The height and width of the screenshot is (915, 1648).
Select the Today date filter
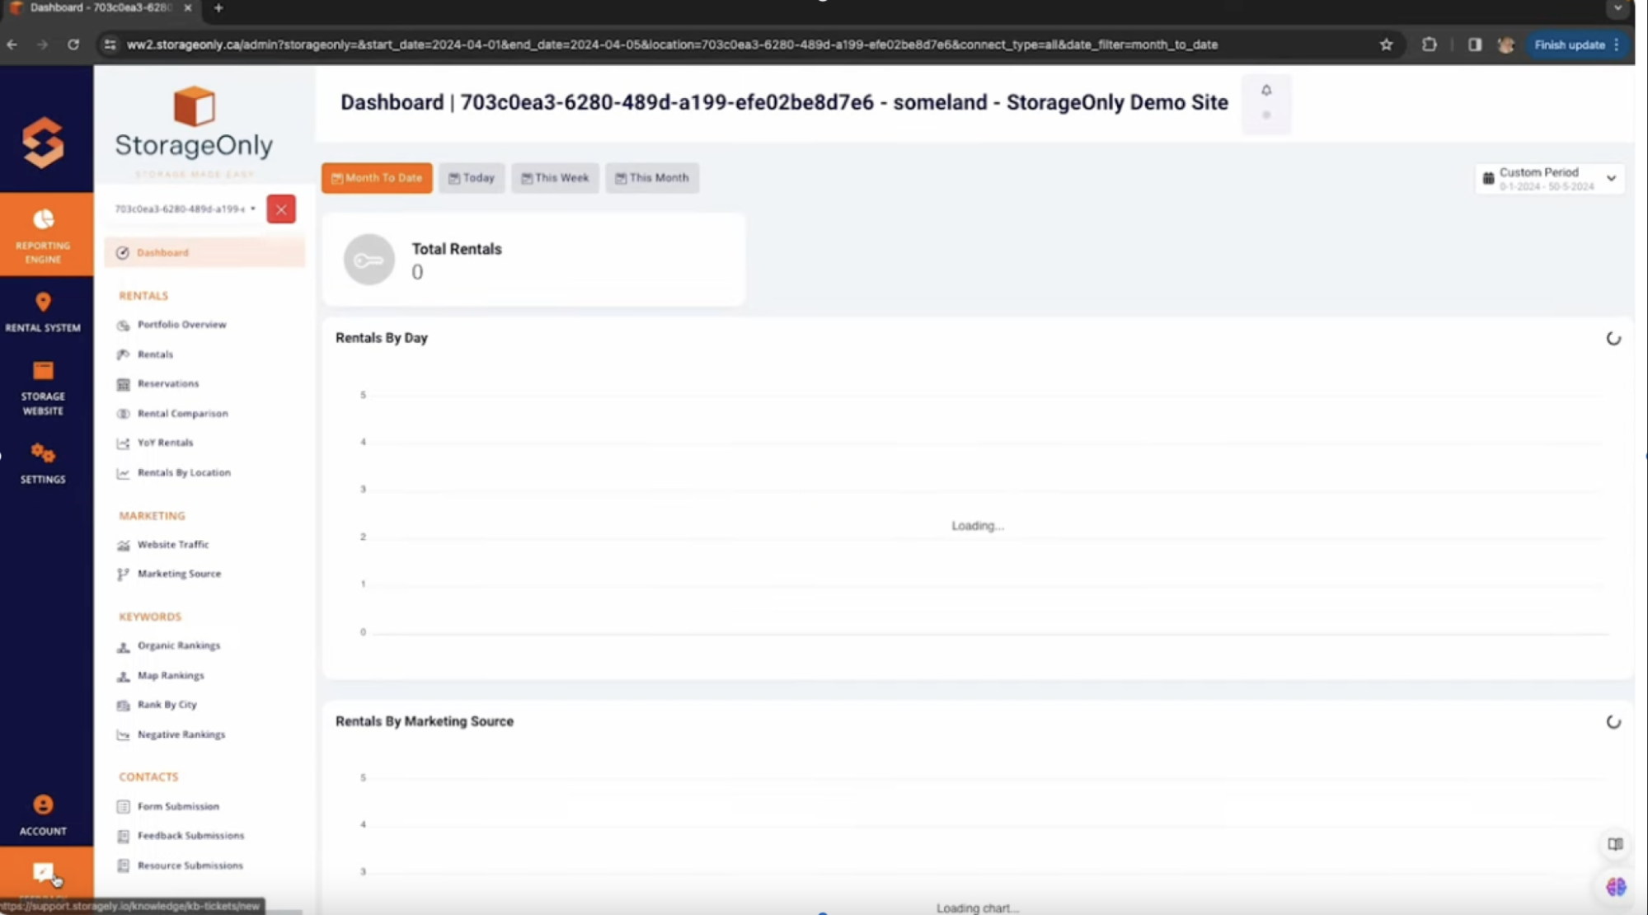[472, 178]
